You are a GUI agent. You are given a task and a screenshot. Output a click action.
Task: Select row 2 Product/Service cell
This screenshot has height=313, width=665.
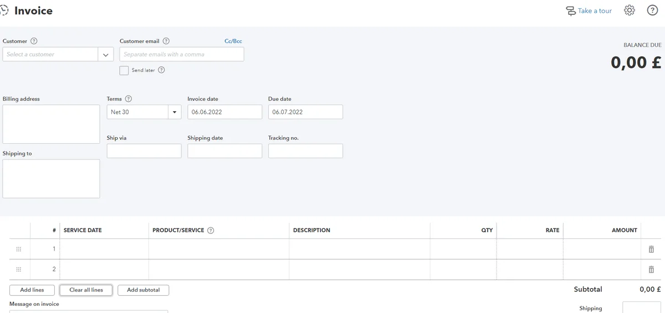coord(219,269)
